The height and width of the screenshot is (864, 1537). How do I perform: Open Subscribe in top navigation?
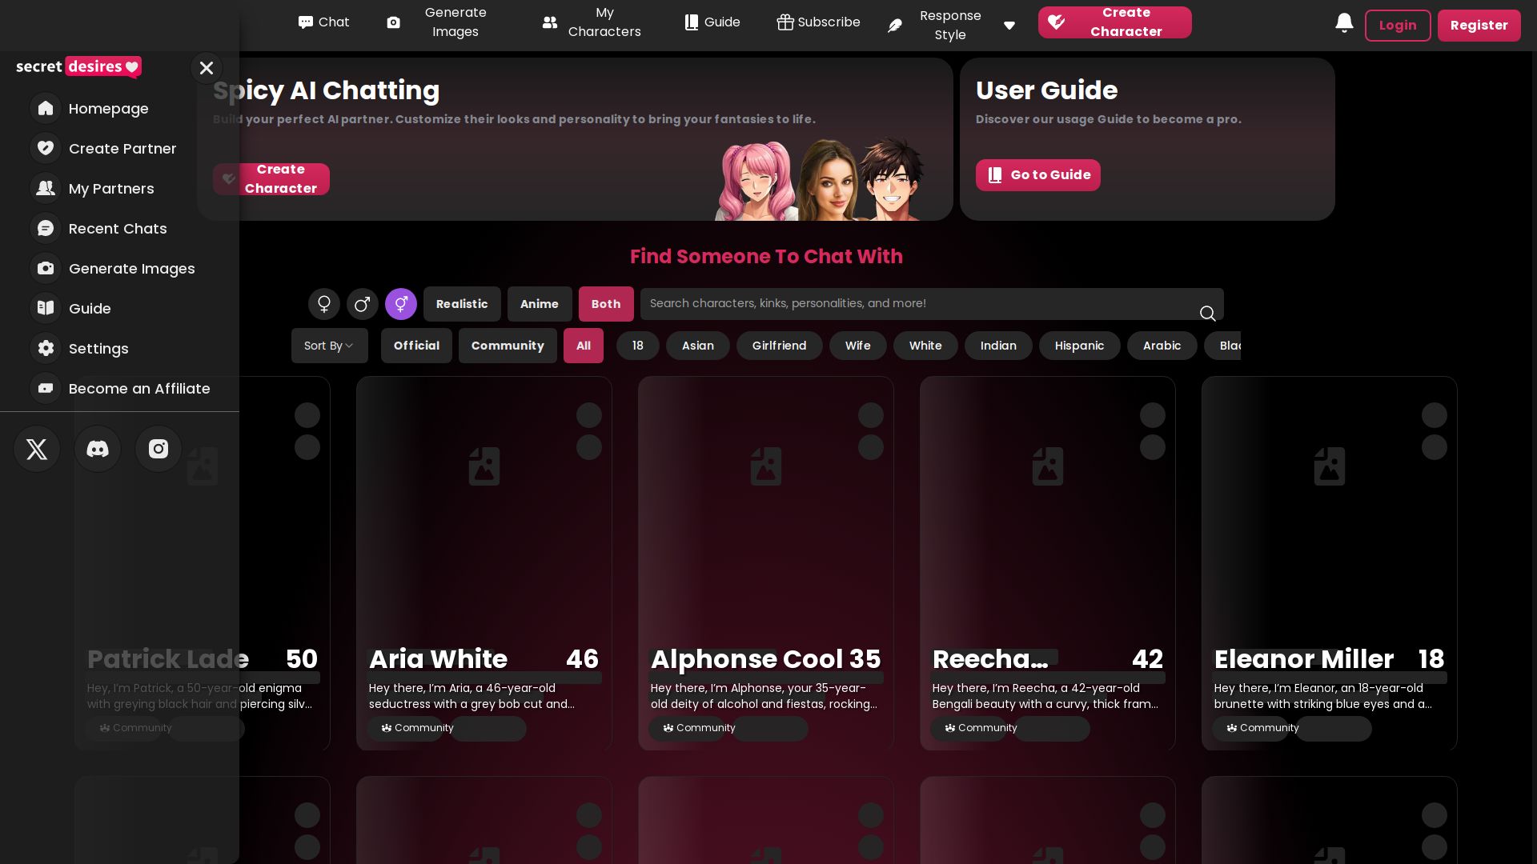[819, 22]
